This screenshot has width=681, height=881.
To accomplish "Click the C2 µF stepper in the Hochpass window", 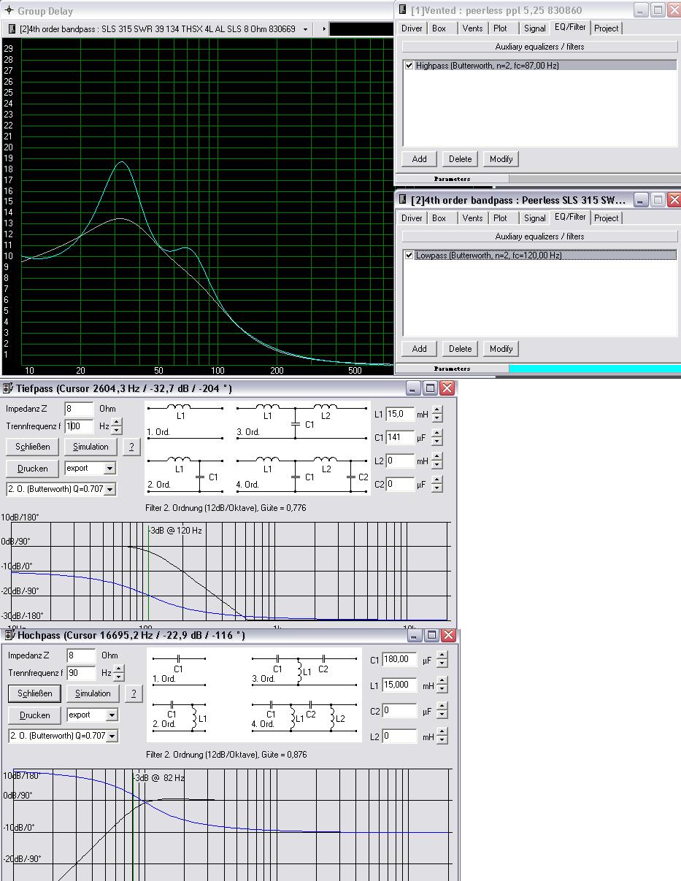I will [442, 711].
